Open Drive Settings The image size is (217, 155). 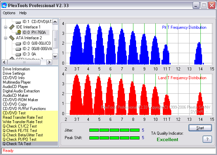tap(14, 73)
